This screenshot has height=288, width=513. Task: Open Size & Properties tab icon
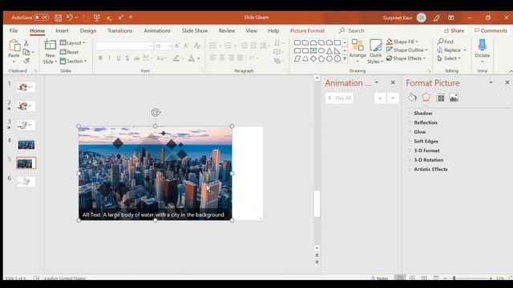[x=440, y=98]
